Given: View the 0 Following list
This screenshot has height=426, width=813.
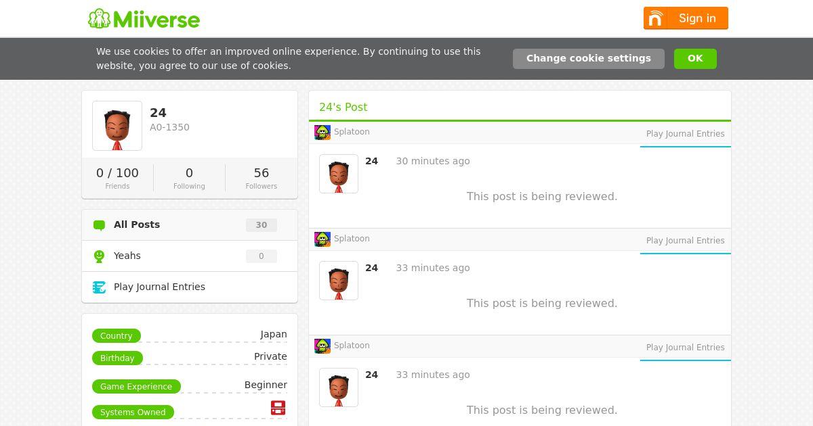Looking at the screenshot, I should click(189, 178).
